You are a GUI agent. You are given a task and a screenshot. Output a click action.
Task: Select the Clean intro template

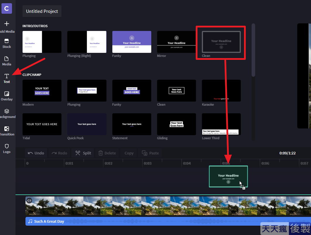click(x=221, y=42)
